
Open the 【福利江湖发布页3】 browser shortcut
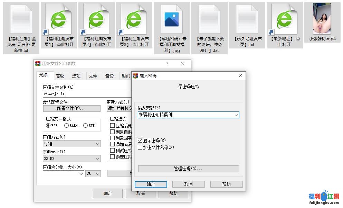coord(134,19)
